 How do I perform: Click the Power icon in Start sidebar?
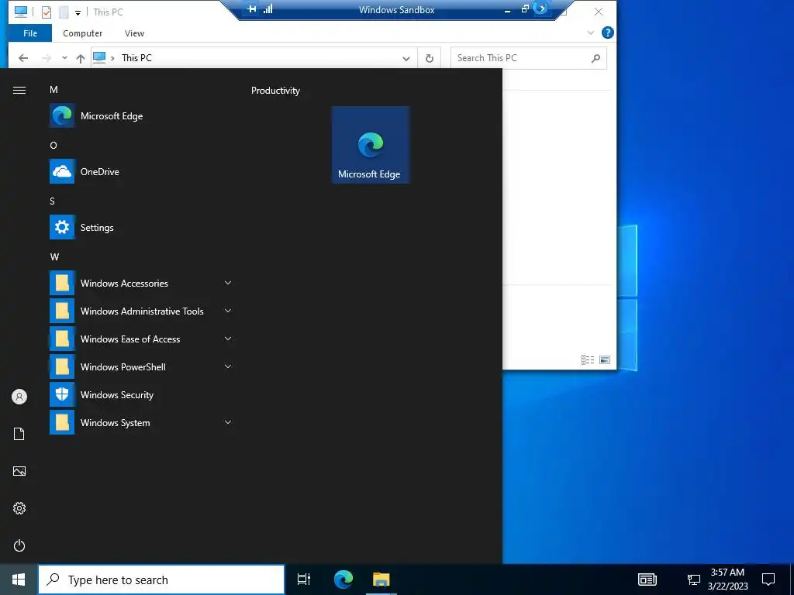(x=19, y=545)
